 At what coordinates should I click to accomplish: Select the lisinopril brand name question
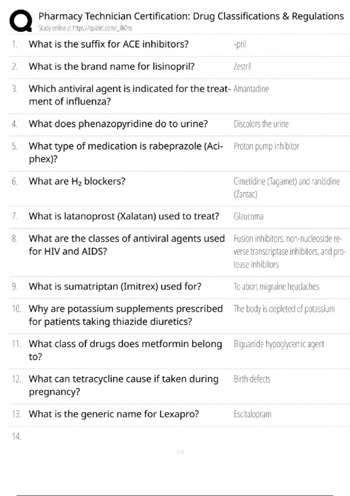point(111,67)
